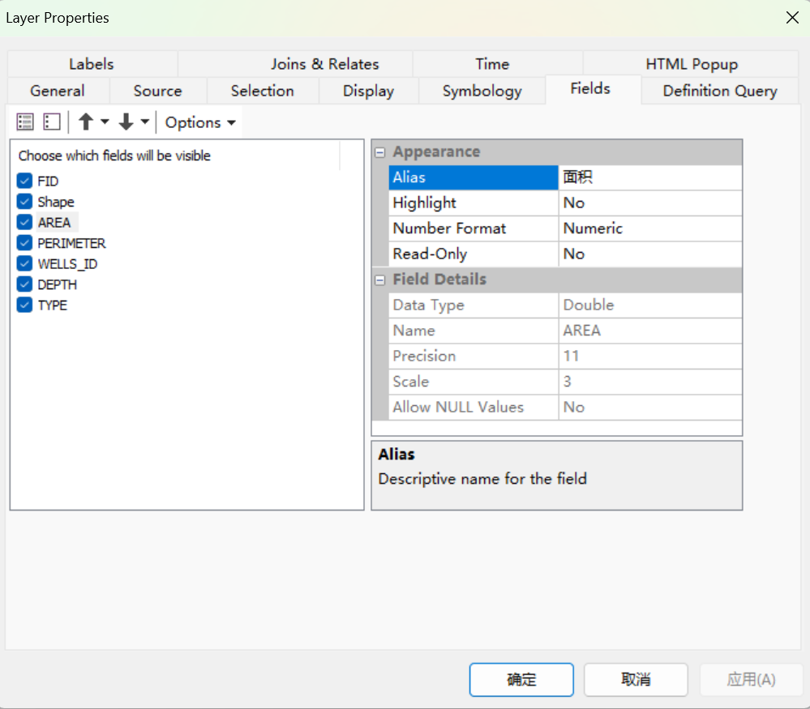Click the 取消 cancel button
This screenshot has height=709, width=810.
click(x=635, y=679)
